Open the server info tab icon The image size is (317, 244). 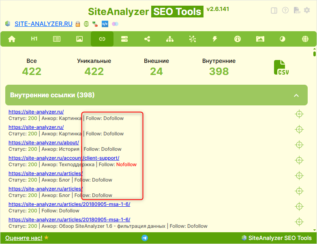click(x=124, y=39)
